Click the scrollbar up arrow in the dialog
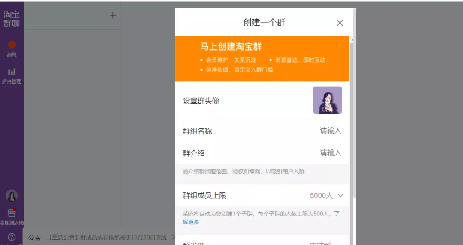Image resolution: width=463 pixels, height=245 pixels. (352, 40)
